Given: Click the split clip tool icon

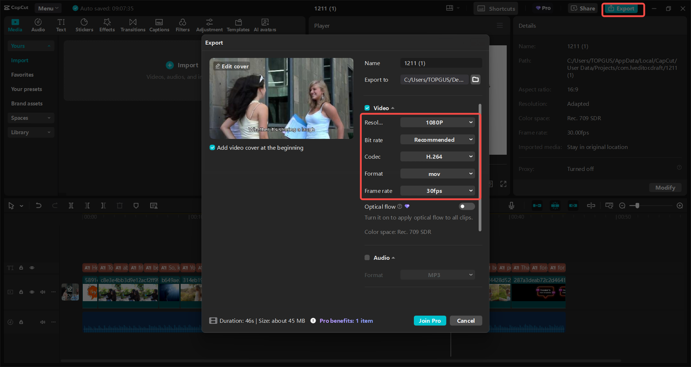Looking at the screenshot, I should [71, 206].
